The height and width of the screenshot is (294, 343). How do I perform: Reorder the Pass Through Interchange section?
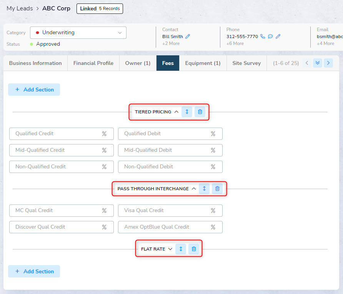204,189
